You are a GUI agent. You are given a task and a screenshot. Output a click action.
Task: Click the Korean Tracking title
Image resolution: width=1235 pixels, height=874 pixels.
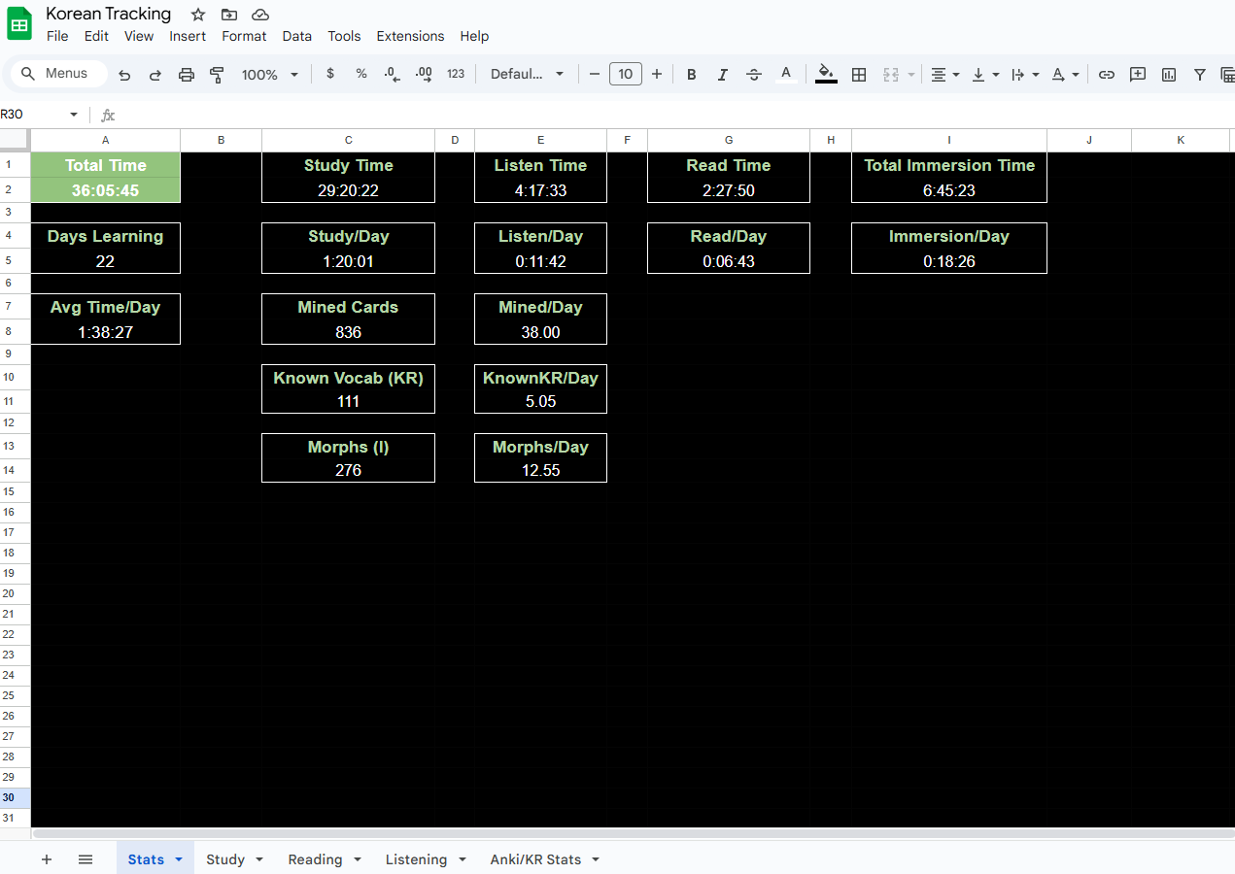tap(109, 14)
